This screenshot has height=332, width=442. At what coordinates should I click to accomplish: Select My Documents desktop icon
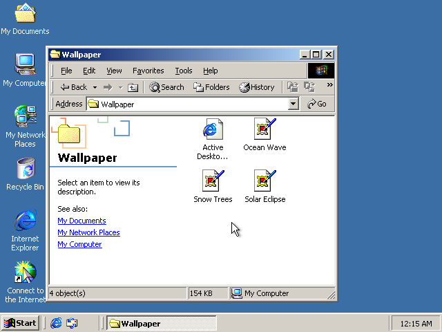tap(25, 19)
